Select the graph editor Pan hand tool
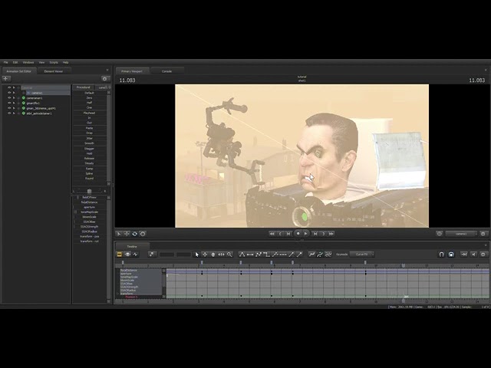The height and width of the screenshot is (368, 491). (213, 255)
